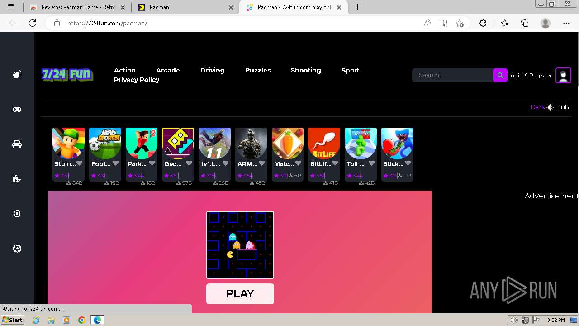This screenshot has height=326, width=579.
Task: Open a new browser tab
Action: point(357,7)
